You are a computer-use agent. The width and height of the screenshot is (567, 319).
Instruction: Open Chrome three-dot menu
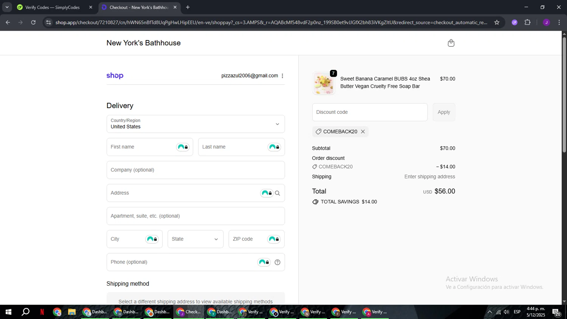(x=559, y=22)
